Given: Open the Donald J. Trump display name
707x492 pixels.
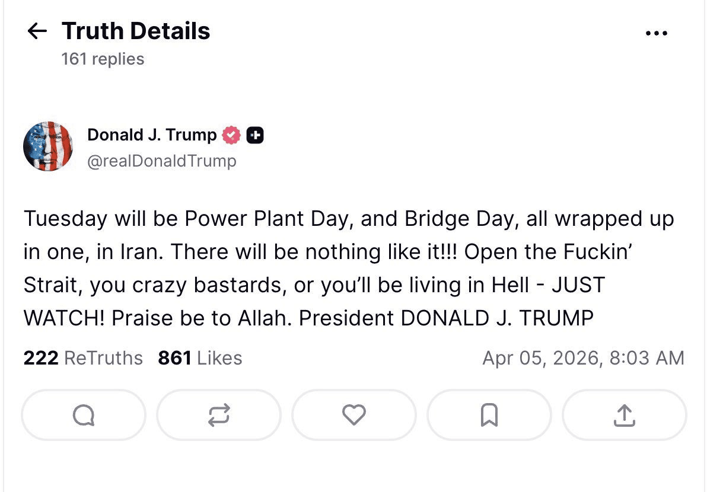Looking at the screenshot, I should click(152, 135).
